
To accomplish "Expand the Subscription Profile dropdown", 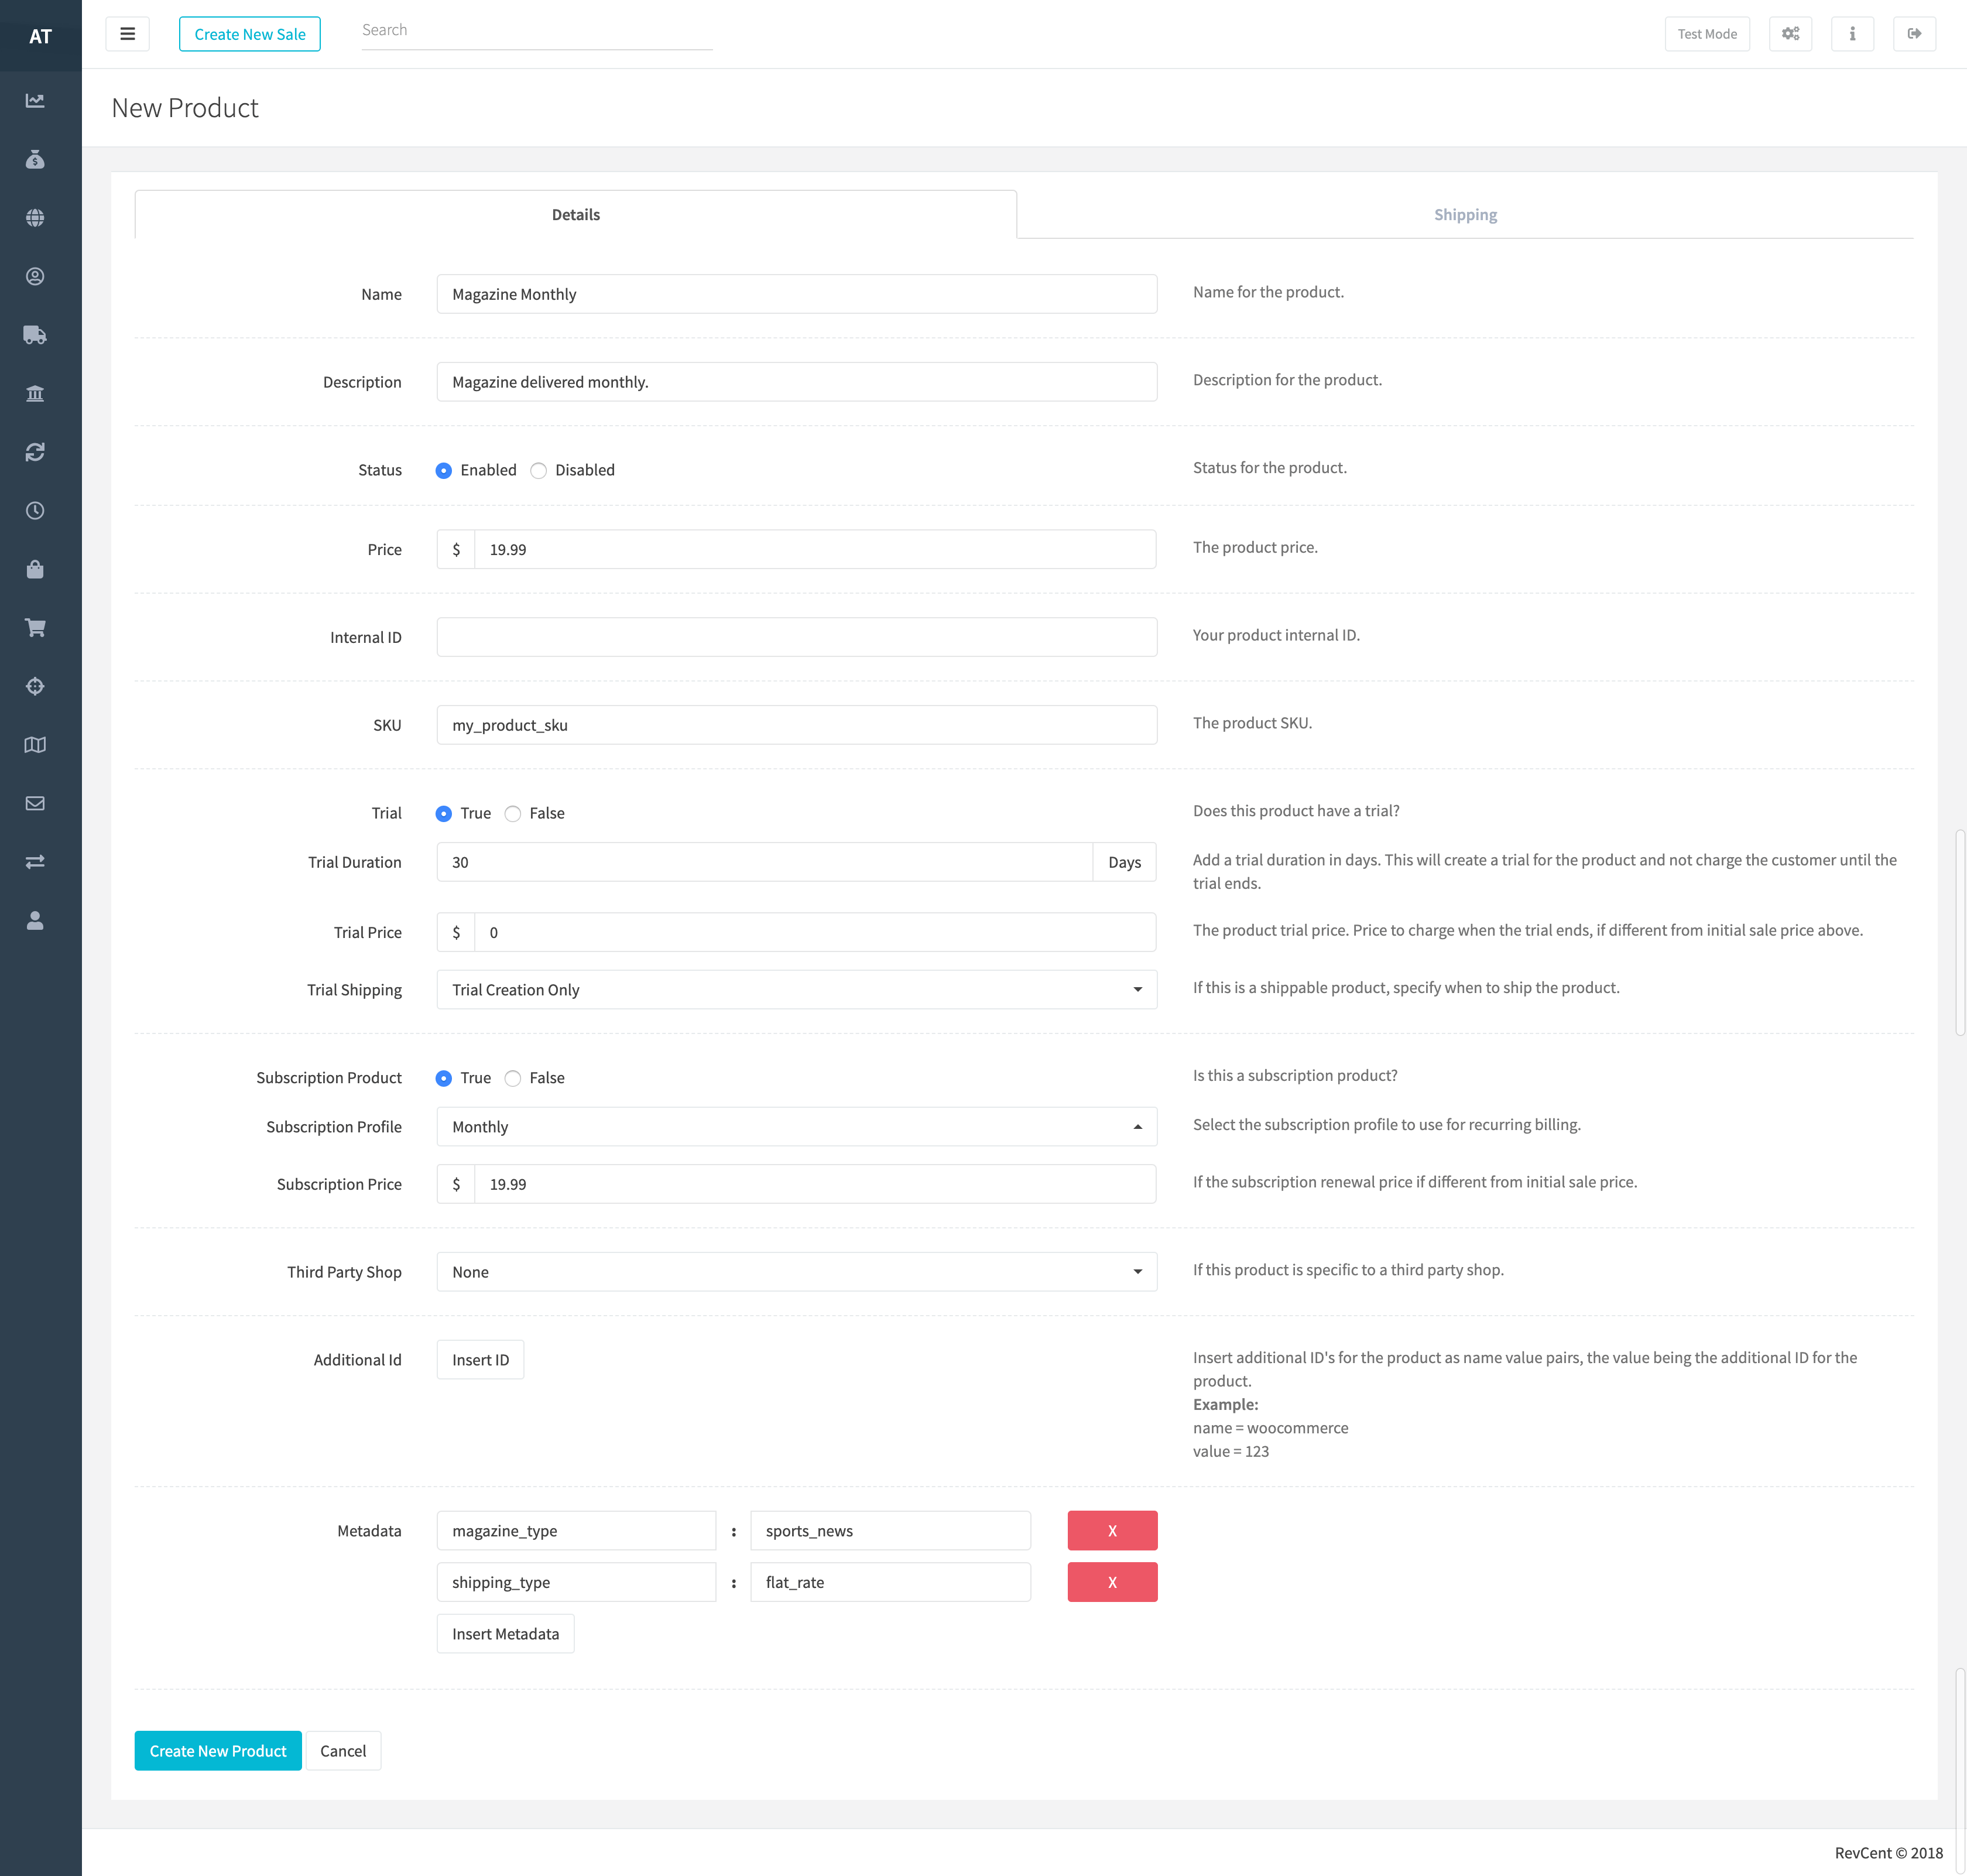I will pos(796,1127).
